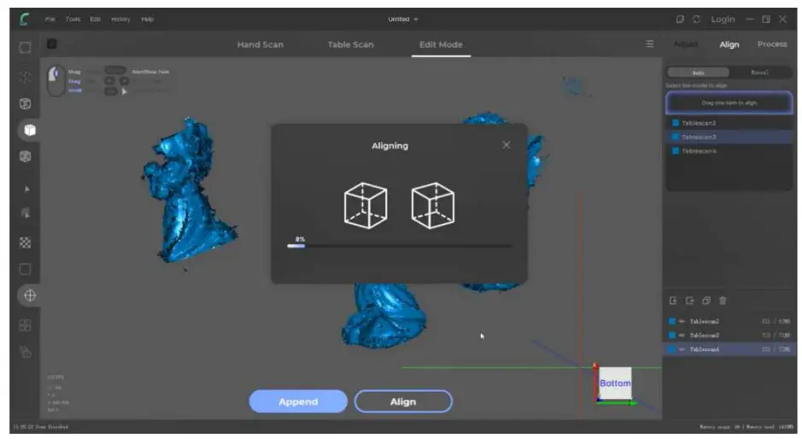Click the dark square button beside Hand Scan
This screenshot has height=439, width=802.
[x=51, y=44]
